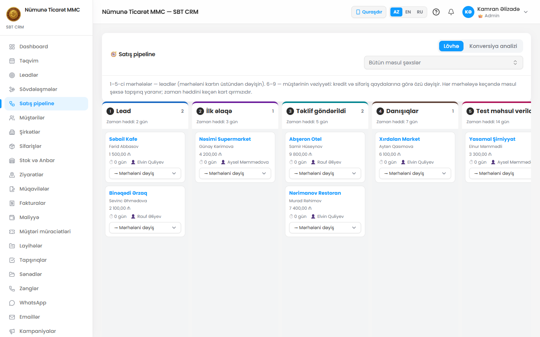Screen dimensions: 540x337
Task: Click the Quraşdır button
Action: tap(369, 12)
